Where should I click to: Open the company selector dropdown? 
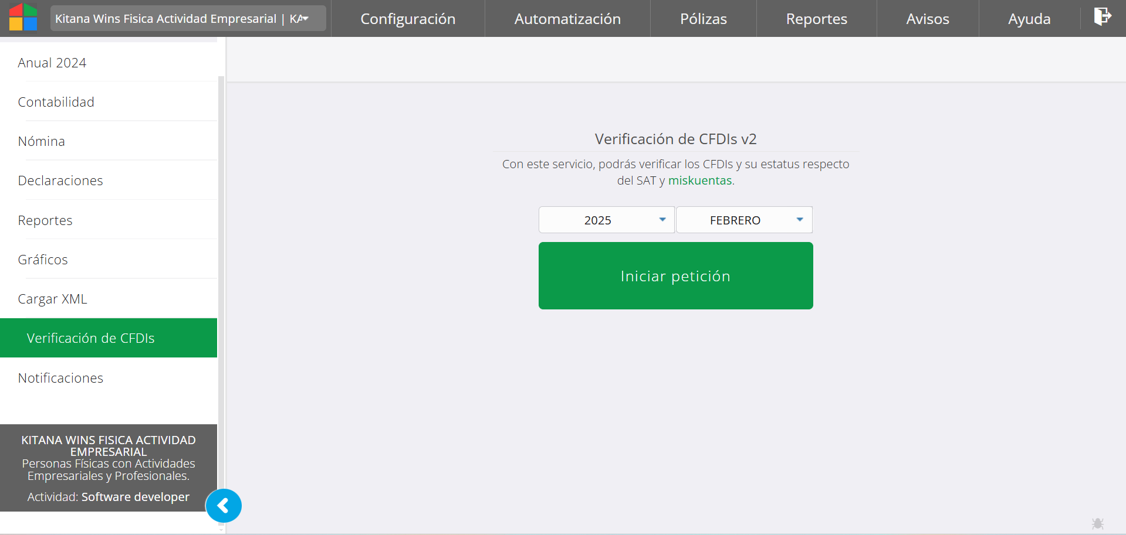pyautogui.click(x=188, y=19)
